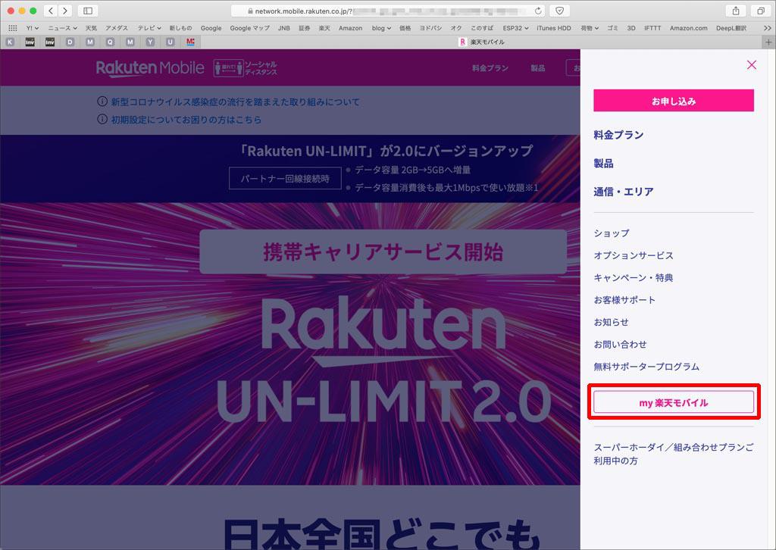This screenshot has width=776, height=550.
Task: Open キャンペーン・特典 in the side menu
Action: pos(633,277)
